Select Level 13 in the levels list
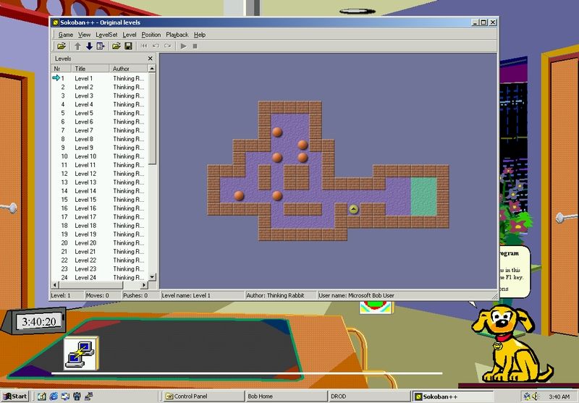 [100, 182]
